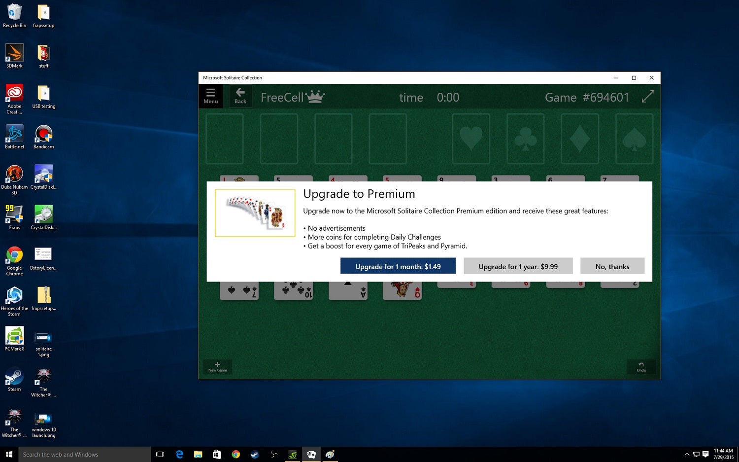739x462 pixels.
Task: Click the 10 of clubs card
Action: pos(294,291)
